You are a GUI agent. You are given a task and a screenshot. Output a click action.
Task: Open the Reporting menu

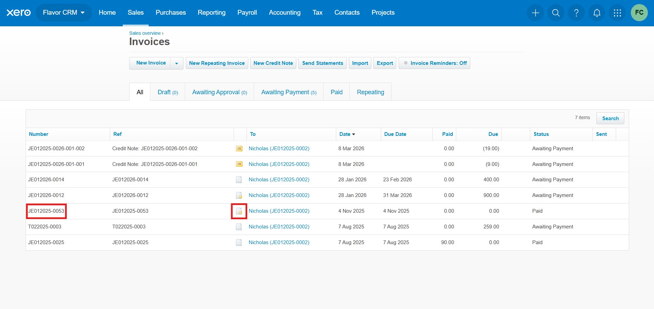211,13
